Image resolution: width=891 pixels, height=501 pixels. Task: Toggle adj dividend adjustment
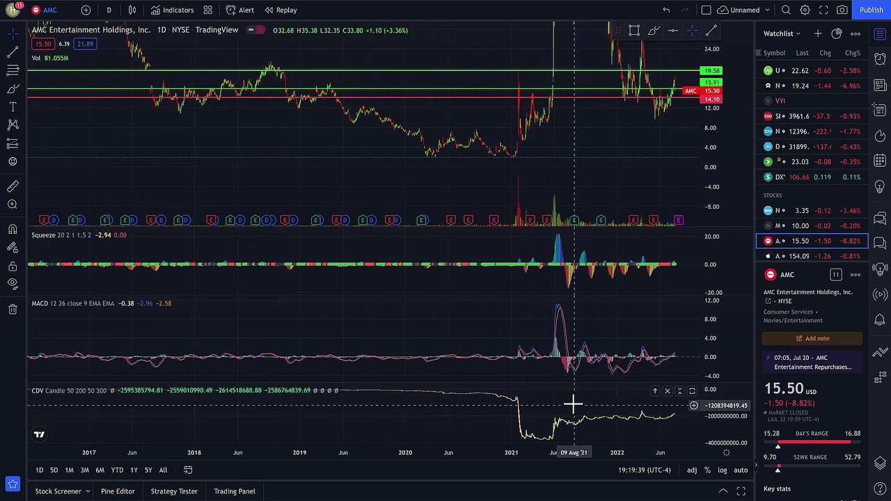click(x=692, y=470)
